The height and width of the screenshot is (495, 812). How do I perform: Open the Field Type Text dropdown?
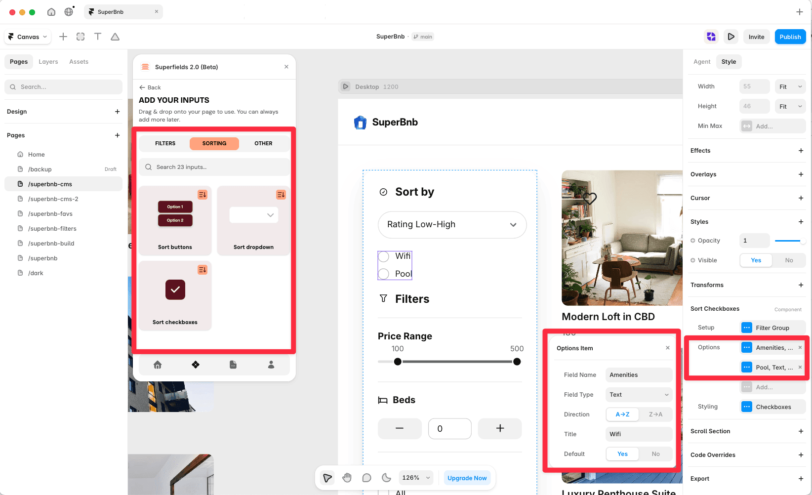[639, 395]
